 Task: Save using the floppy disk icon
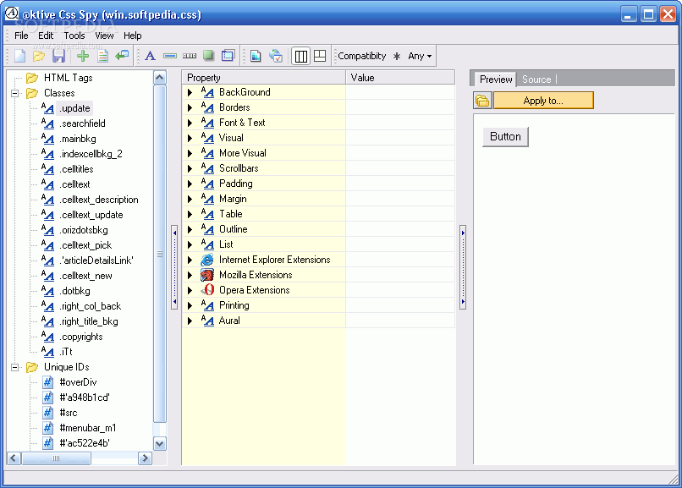coord(58,56)
